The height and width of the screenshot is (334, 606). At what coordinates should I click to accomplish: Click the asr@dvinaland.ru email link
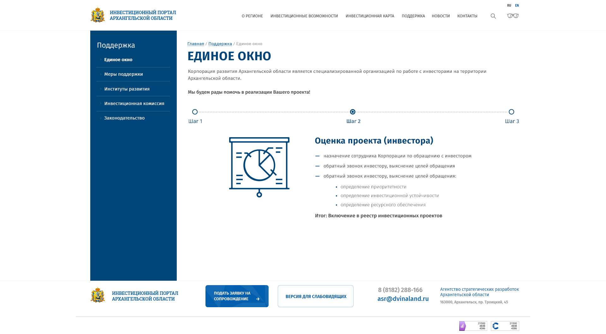click(x=403, y=299)
